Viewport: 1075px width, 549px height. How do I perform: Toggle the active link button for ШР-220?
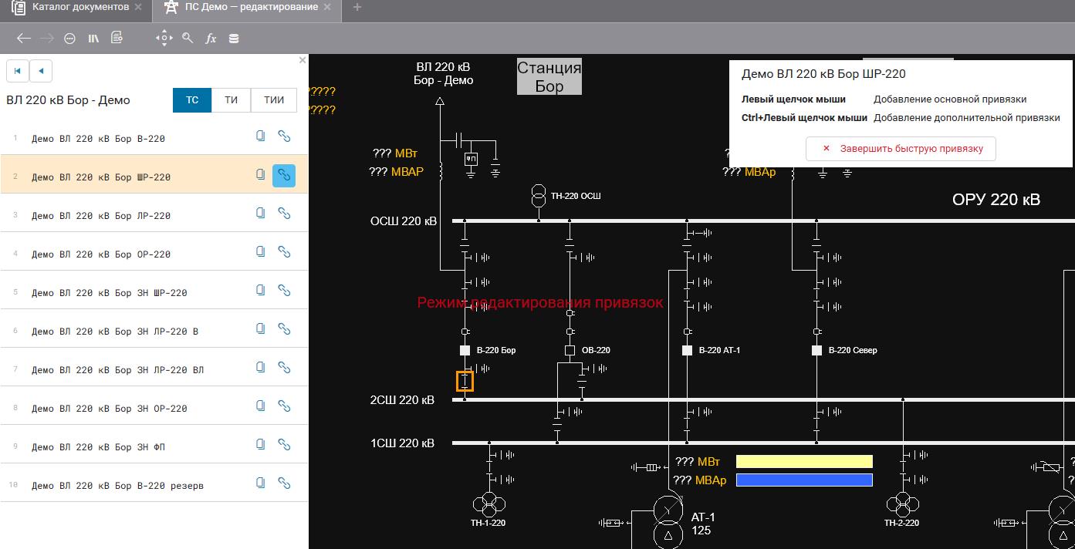pos(284,175)
